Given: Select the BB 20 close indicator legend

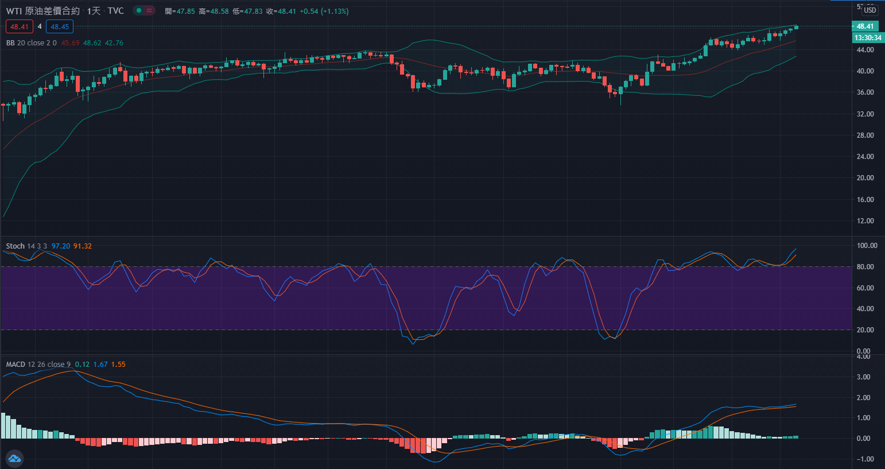Looking at the screenshot, I should click(31, 43).
